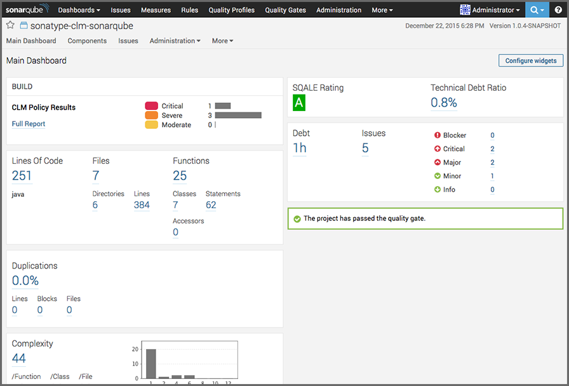Open the help question mark icon
This screenshot has height=386, width=569.
[558, 10]
